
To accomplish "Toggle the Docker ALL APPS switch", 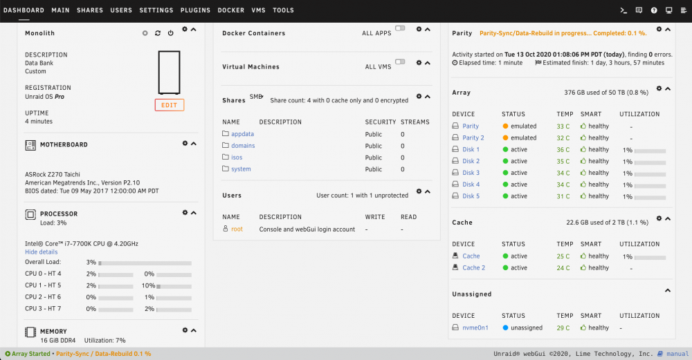I will pos(400,28).
